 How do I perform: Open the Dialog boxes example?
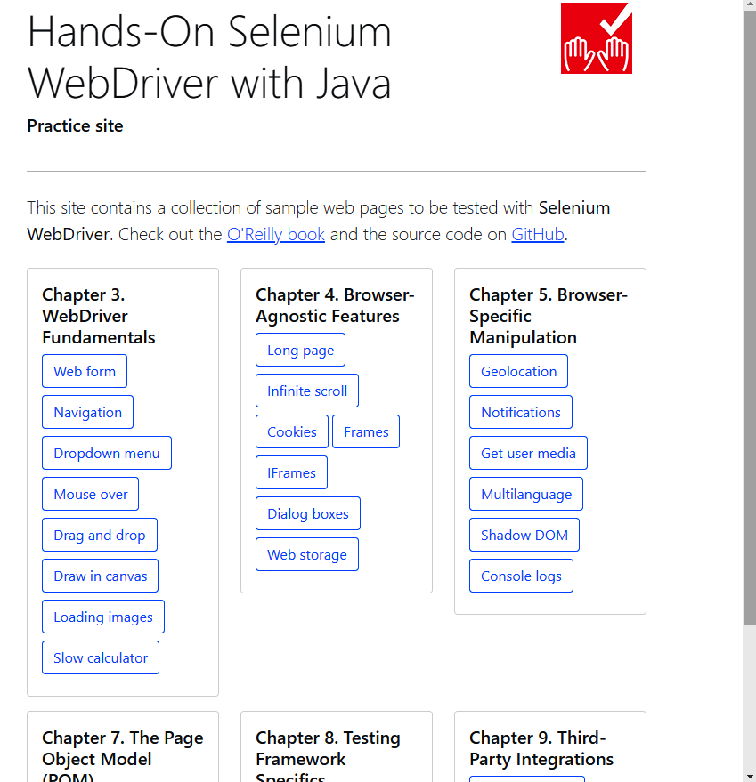(x=308, y=514)
